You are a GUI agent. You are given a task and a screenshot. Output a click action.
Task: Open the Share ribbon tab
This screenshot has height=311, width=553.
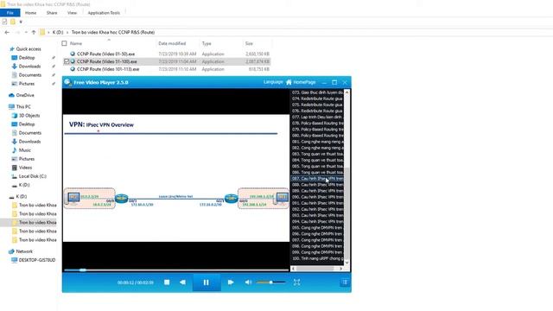pos(52,13)
